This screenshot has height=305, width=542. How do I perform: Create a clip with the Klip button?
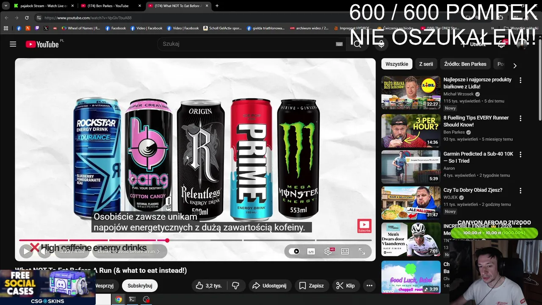pos(346,286)
